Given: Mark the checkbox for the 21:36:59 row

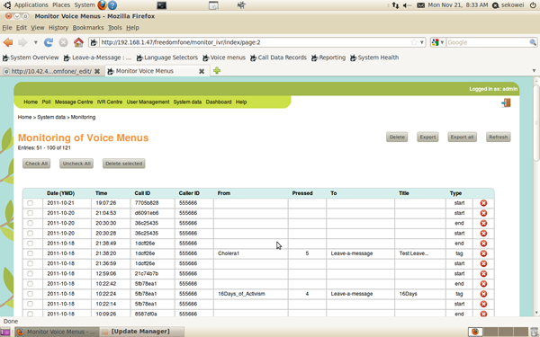Looking at the screenshot, I should point(31,263).
